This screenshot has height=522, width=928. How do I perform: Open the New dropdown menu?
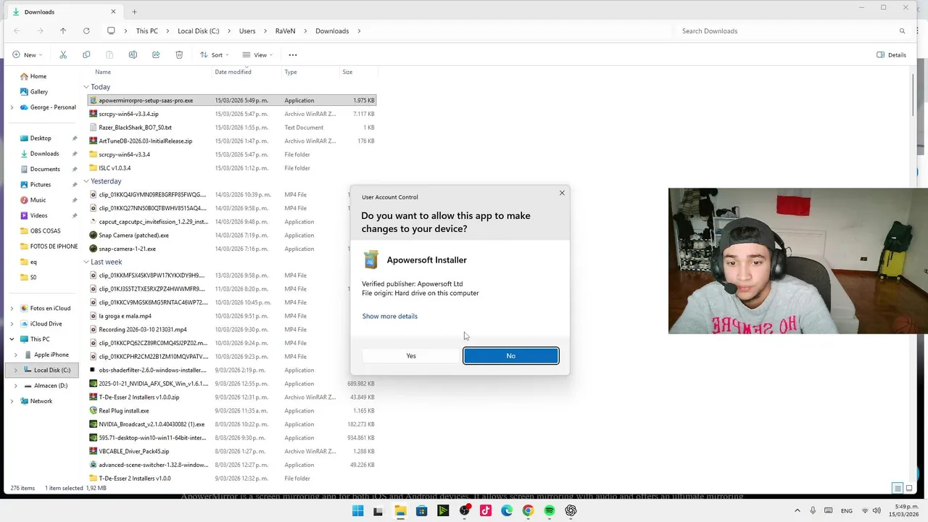(27, 55)
